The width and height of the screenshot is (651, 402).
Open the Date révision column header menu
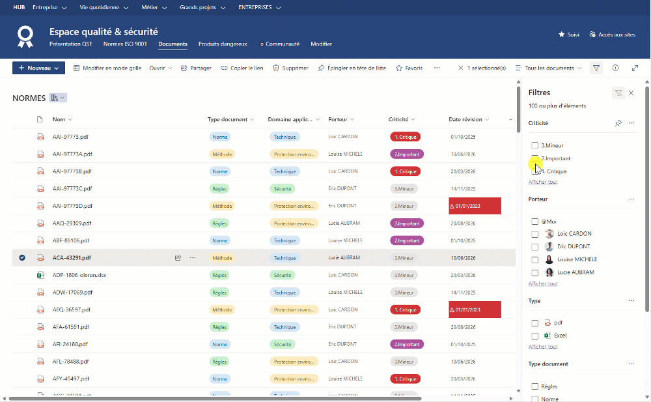[469, 119]
